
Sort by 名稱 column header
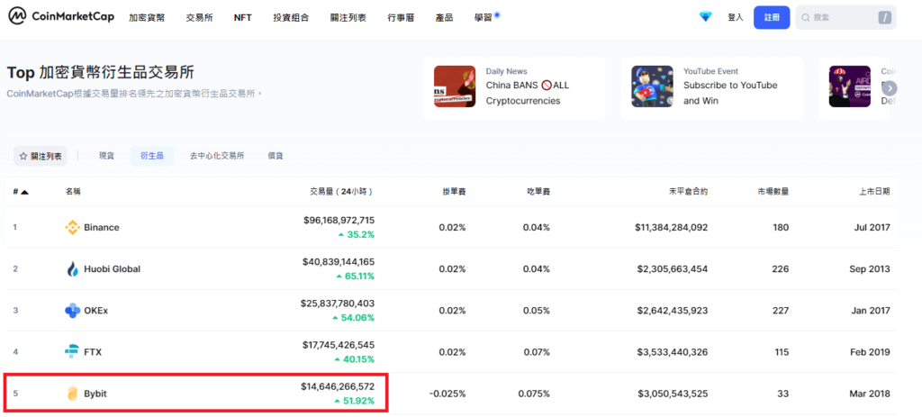tap(73, 192)
